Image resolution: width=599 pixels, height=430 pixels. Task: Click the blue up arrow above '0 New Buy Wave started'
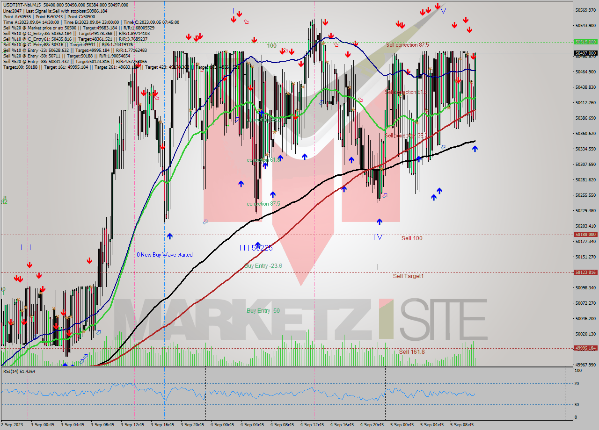tap(170, 236)
